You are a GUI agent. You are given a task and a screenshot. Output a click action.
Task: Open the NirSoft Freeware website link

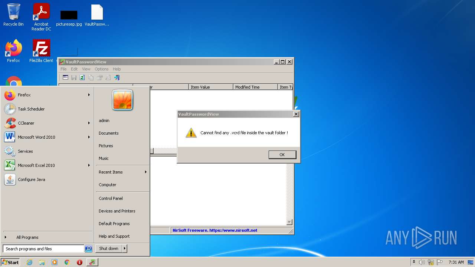(215, 230)
